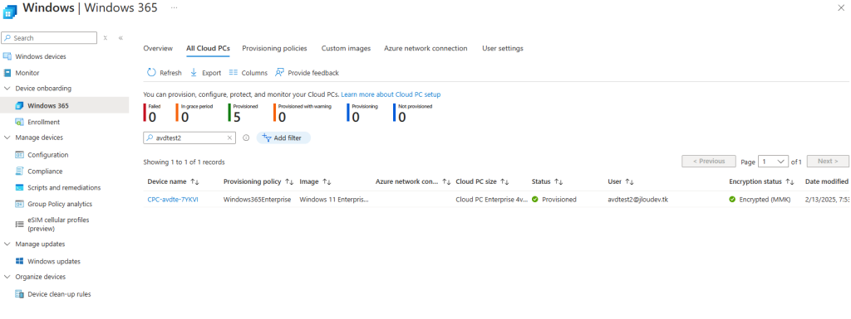
Task: Open Windows updates in the sidebar
Action: pyautogui.click(x=54, y=261)
